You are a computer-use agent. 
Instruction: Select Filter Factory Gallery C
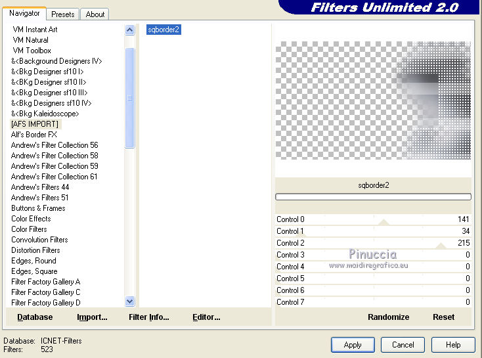pos(45,292)
